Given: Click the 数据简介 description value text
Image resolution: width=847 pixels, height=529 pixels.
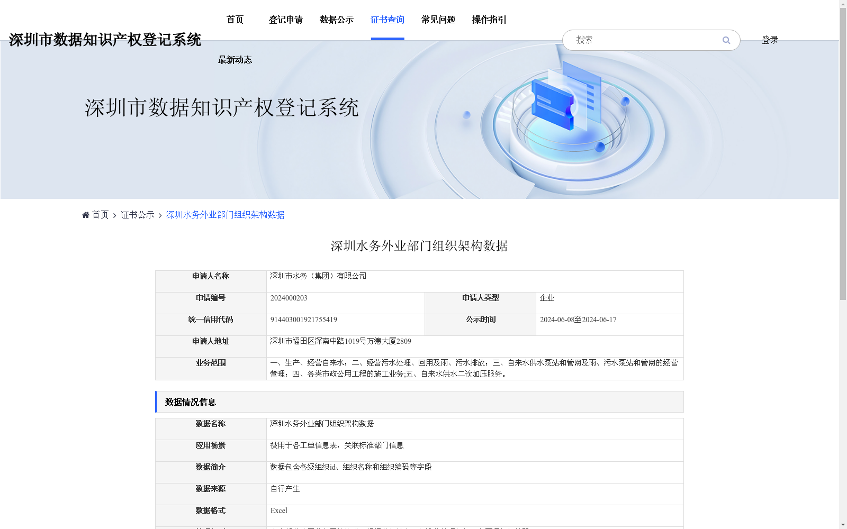Looking at the screenshot, I should click(351, 467).
